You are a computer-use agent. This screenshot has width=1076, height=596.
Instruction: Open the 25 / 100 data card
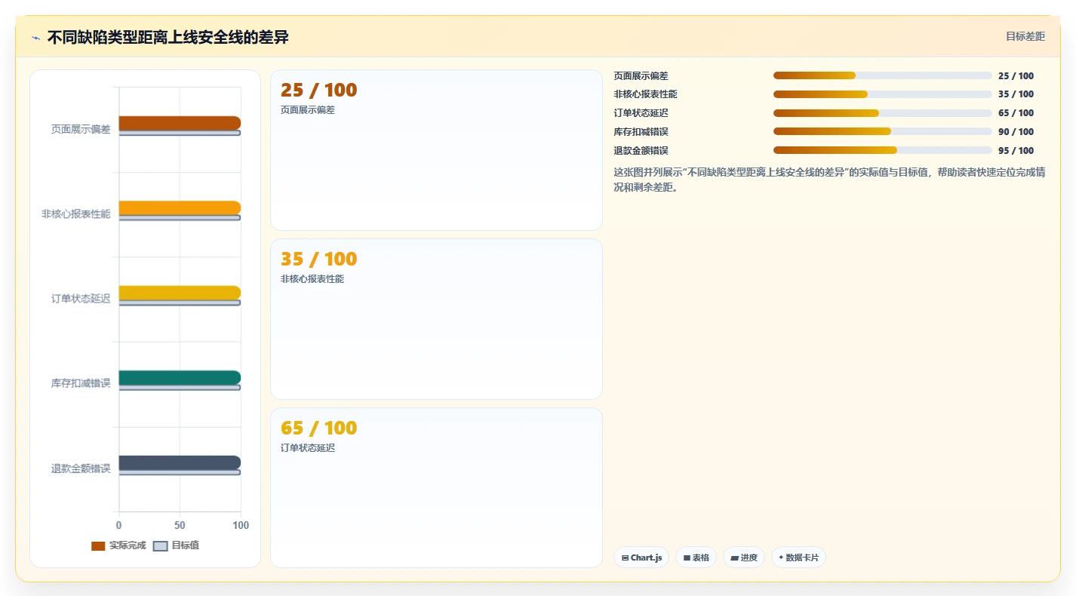pos(436,150)
